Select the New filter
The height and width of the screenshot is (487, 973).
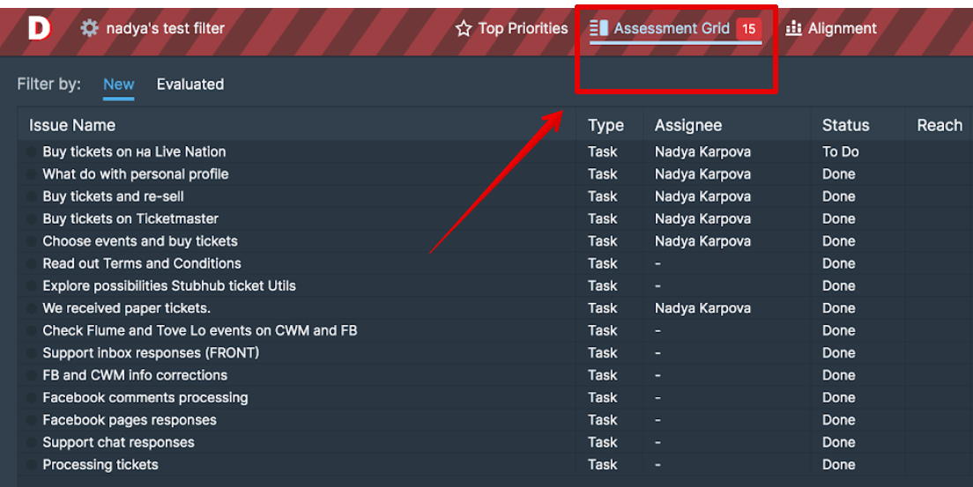point(119,85)
